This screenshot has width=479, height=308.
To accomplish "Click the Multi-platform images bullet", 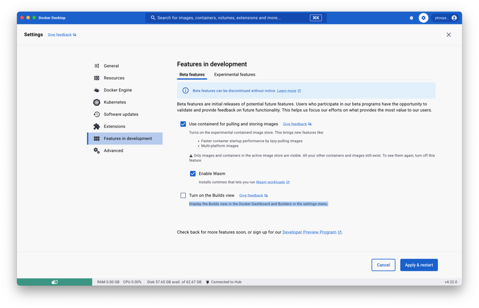I will pos(220,146).
